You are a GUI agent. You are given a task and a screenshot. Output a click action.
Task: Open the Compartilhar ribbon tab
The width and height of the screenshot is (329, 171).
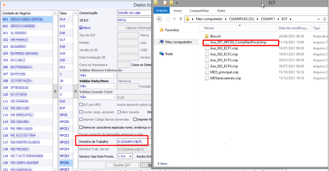pos(199,11)
